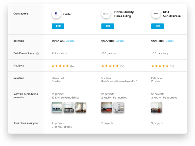
Task: Open Kanler's third project photo
Action: 81,108
